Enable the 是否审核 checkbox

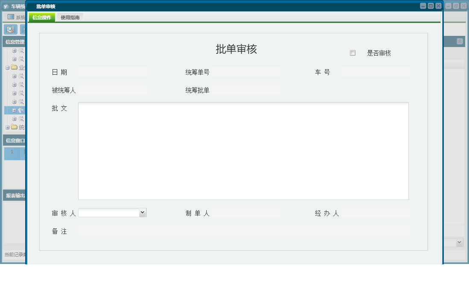(x=352, y=52)
